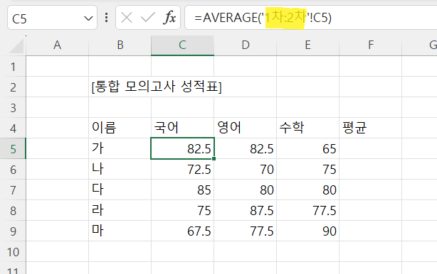
Task: Select cell E9 with value 90
Action: tap(307, 231)
